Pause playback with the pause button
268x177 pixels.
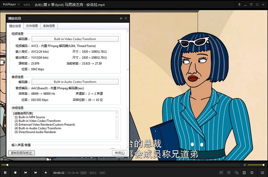(5, 172)
